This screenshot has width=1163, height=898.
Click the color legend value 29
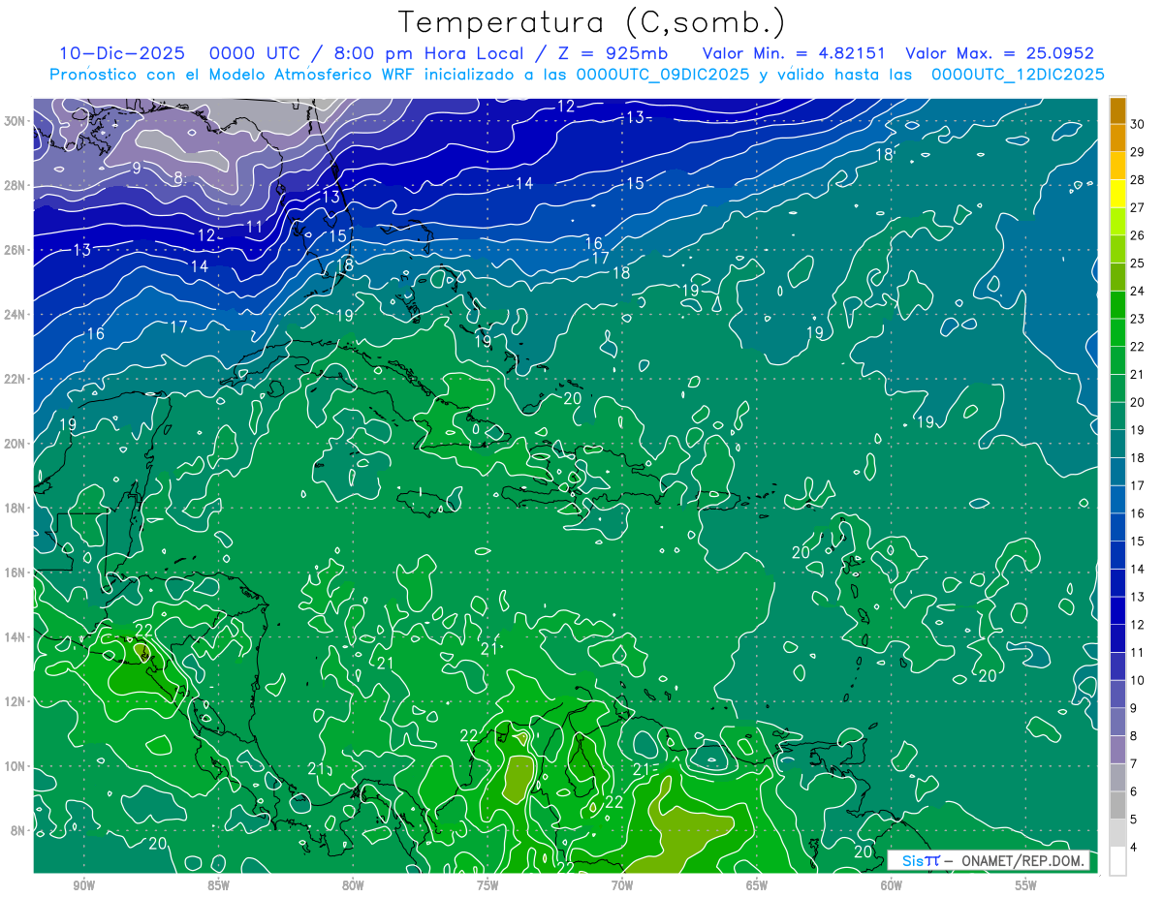point(1139,152)
